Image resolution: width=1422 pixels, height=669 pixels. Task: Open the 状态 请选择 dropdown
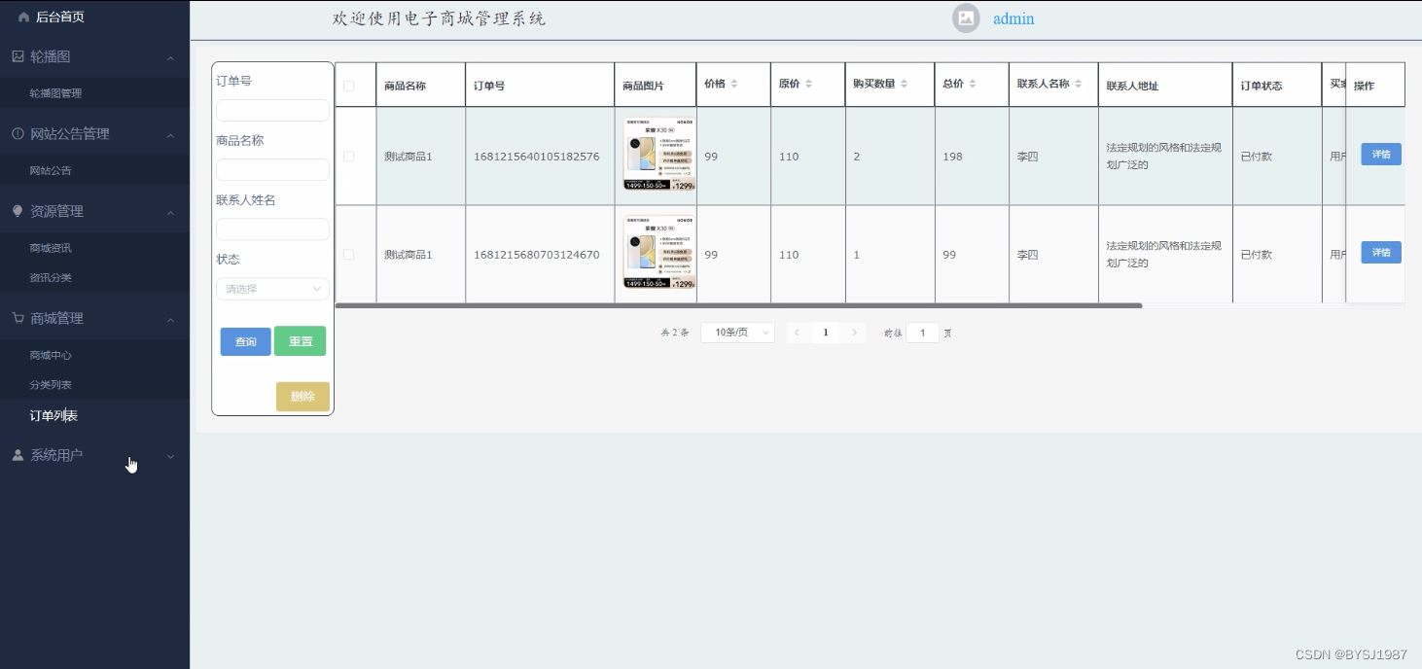pos(272,289)
